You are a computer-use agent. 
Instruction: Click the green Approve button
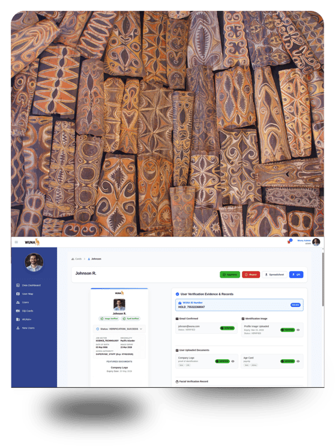tap(229, 275)
